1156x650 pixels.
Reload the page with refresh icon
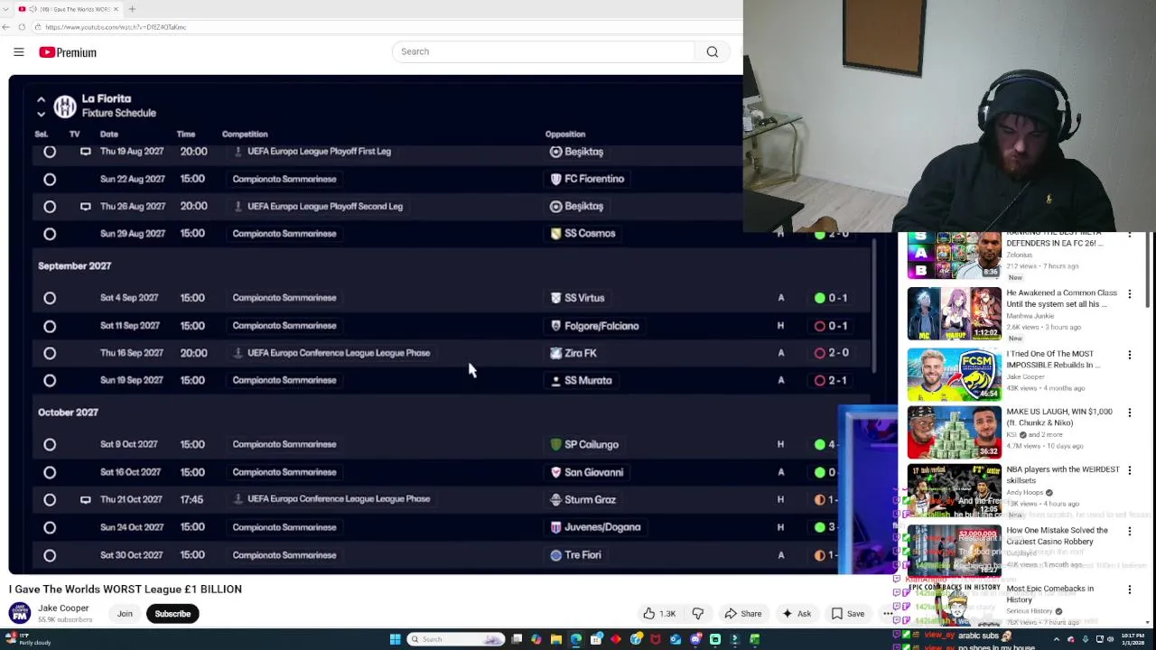(22, 27)
